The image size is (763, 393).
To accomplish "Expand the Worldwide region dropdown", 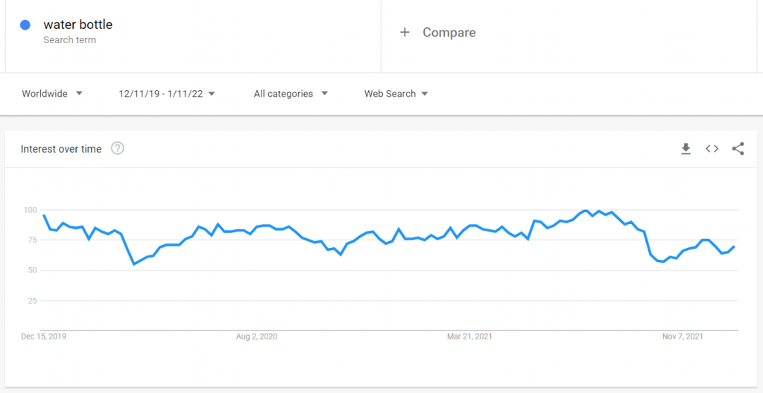I will [53, 94].
